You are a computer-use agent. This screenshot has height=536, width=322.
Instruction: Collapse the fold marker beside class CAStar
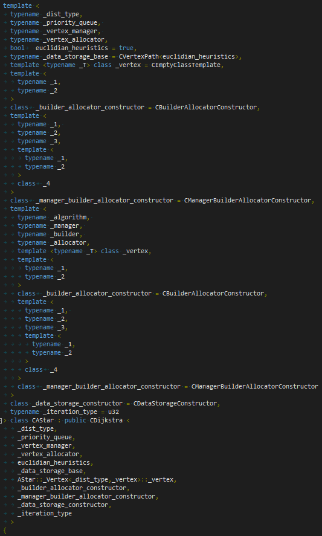point(1,420)
